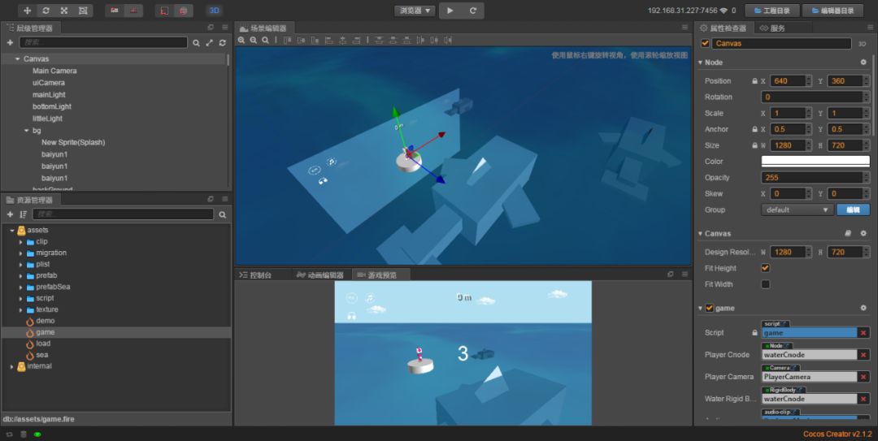Open the white Color swatch picker
878x441 pixels.
pos(811,162)
